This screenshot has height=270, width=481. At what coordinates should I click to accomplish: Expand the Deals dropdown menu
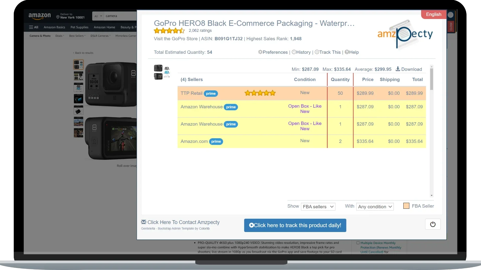60,36
